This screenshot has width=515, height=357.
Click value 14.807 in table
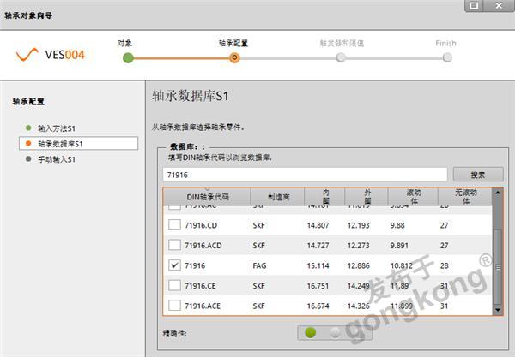pyautogui.click(x=318, y=225)
